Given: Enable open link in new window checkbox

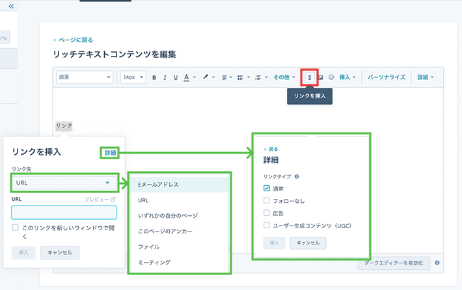Looking at the screenshot, I should point(16,228).
